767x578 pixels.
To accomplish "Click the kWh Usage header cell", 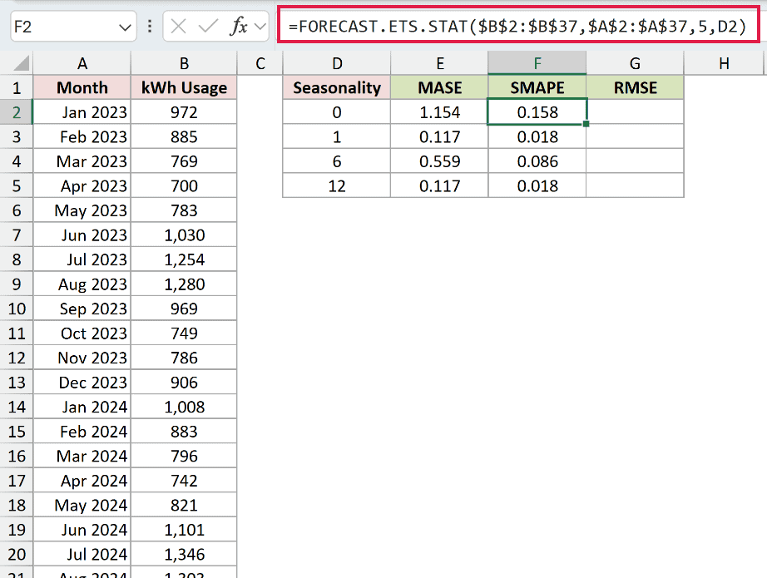I will [x=184, y=88].
